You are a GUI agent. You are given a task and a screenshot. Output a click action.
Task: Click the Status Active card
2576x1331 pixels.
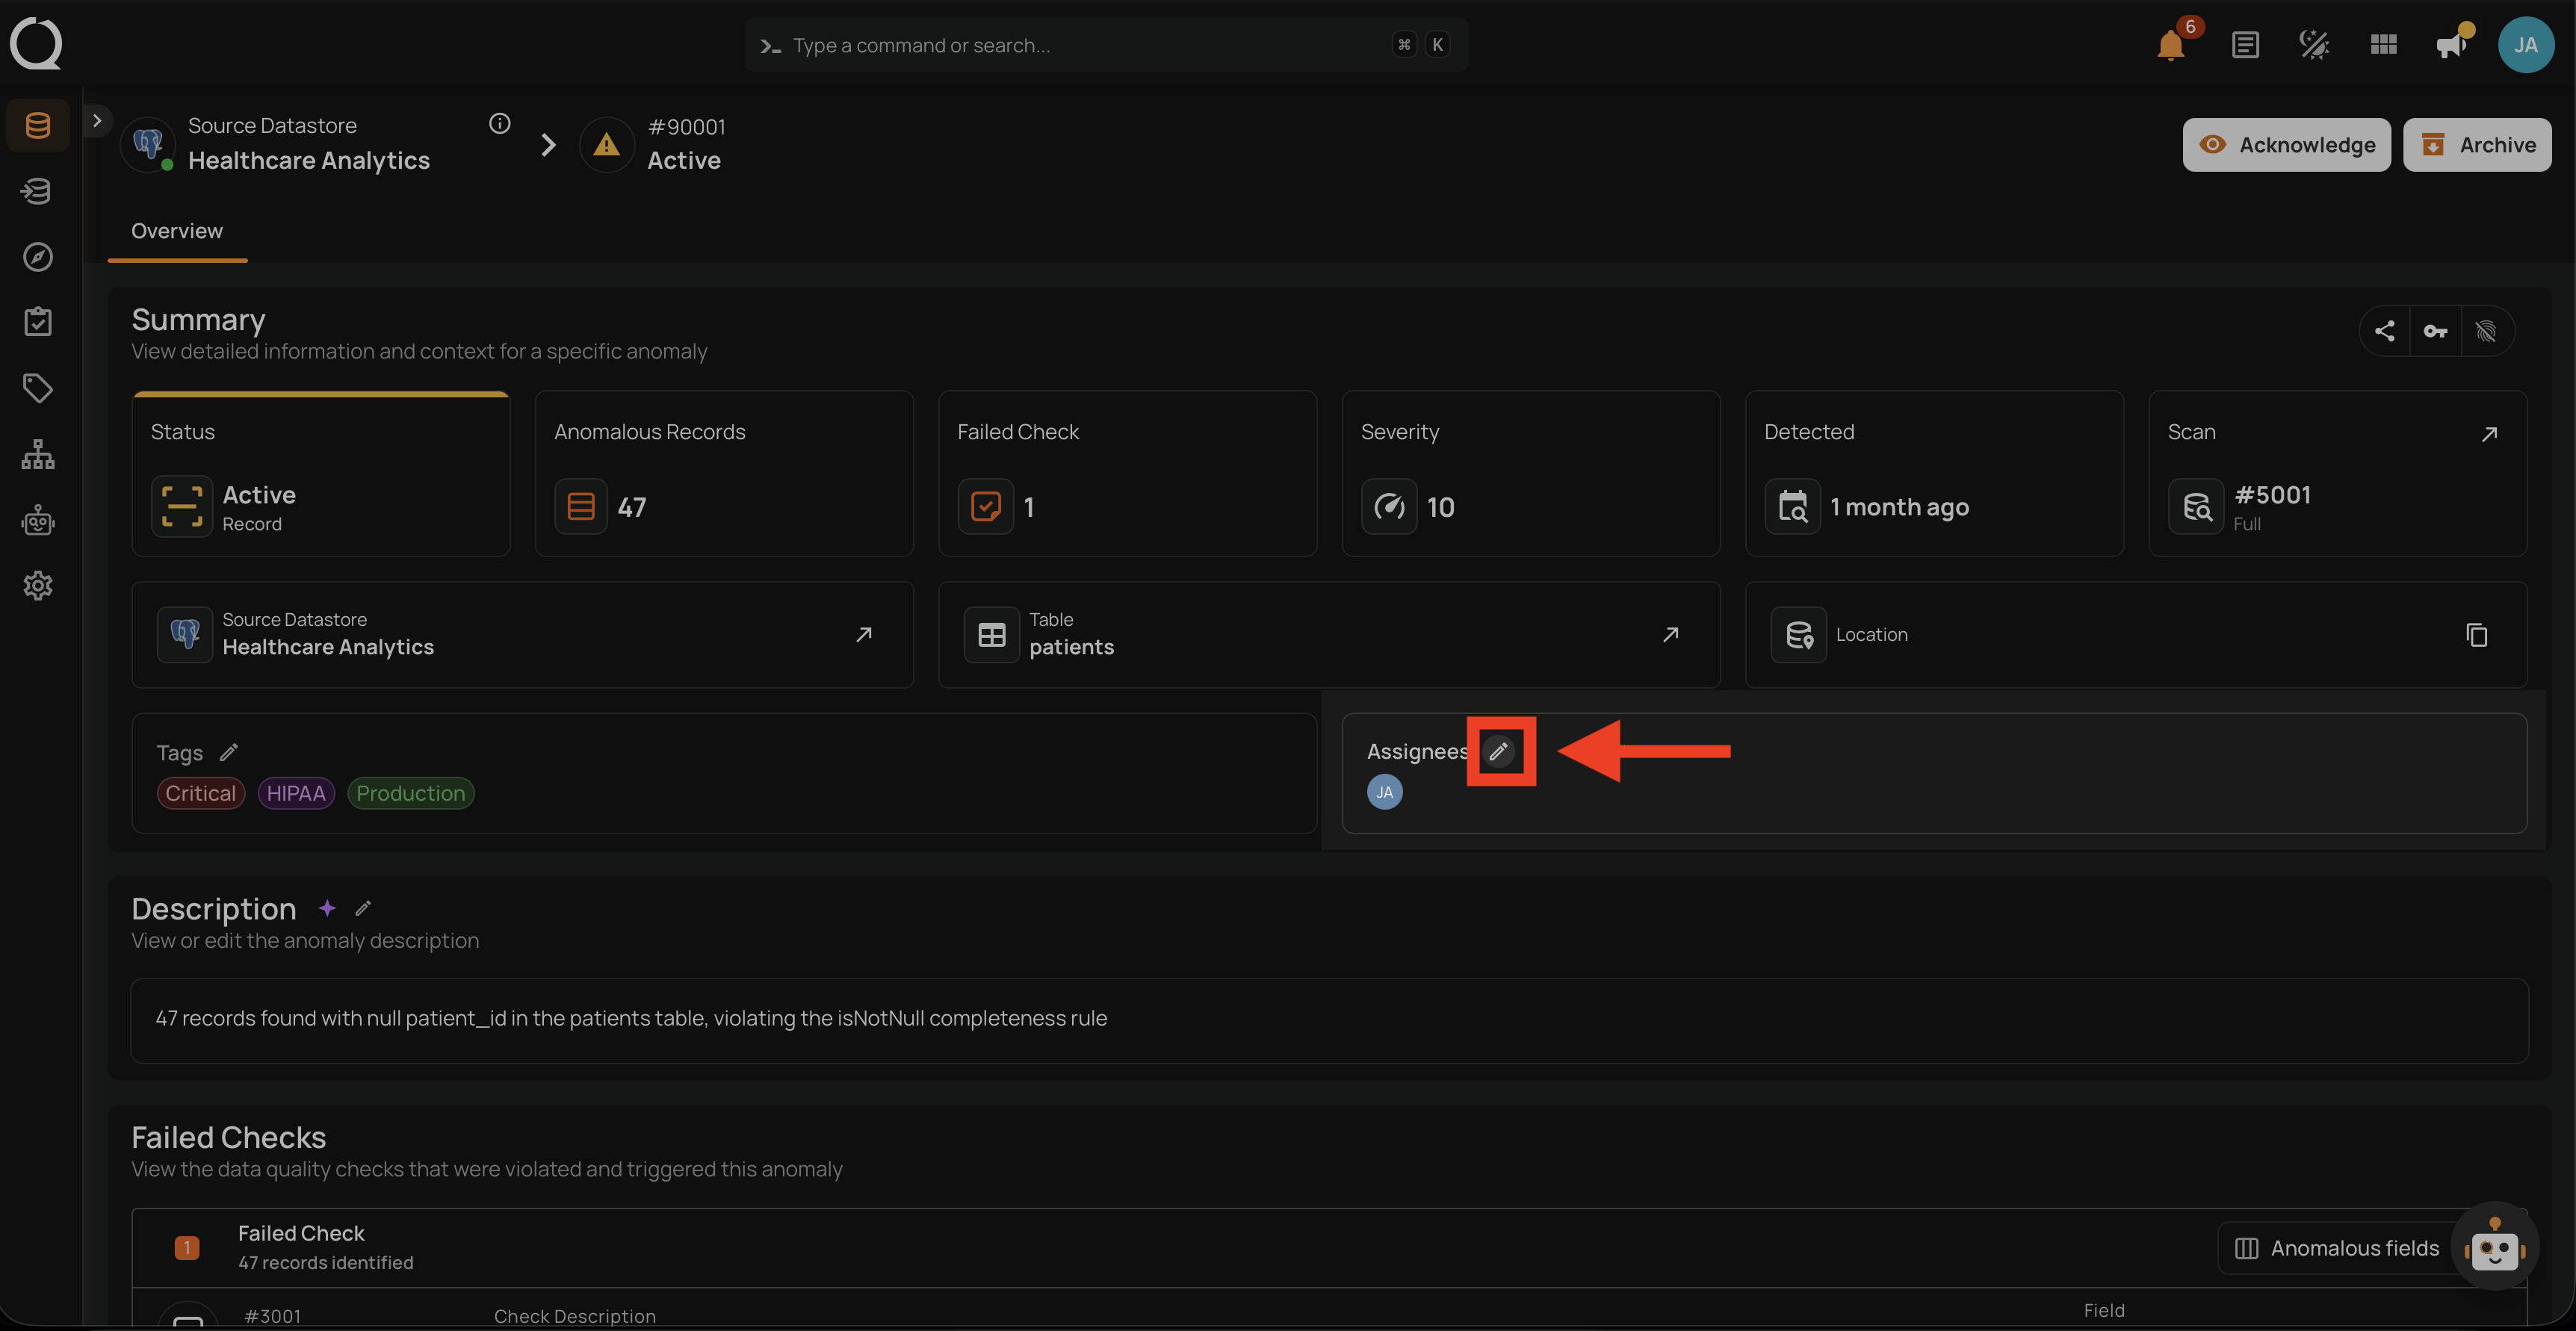(x=321, y=473)
